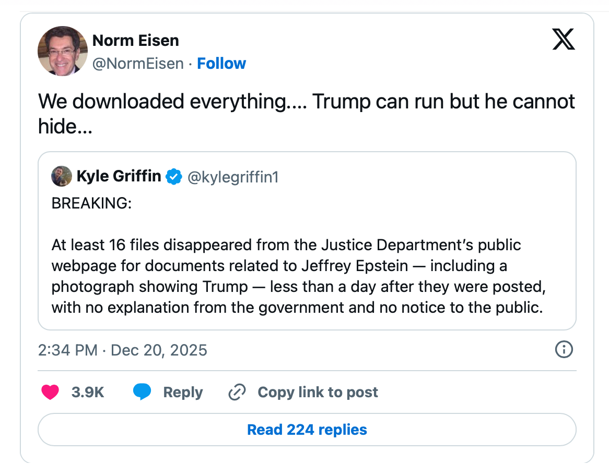Open Read 224 replies
The width and height of the screenshot is (609, 465).
tap(307, 430)
